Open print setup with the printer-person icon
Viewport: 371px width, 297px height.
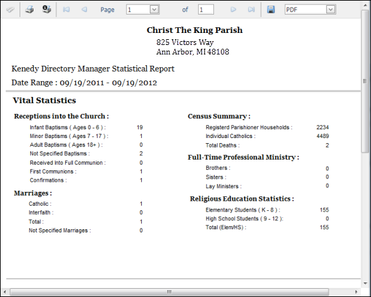pos(47,9)
